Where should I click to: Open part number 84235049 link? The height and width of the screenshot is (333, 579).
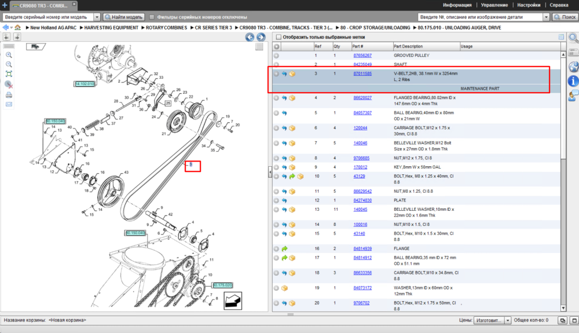click(362, 65)
